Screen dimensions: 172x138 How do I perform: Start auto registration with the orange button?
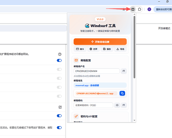[x=100, y=42]
